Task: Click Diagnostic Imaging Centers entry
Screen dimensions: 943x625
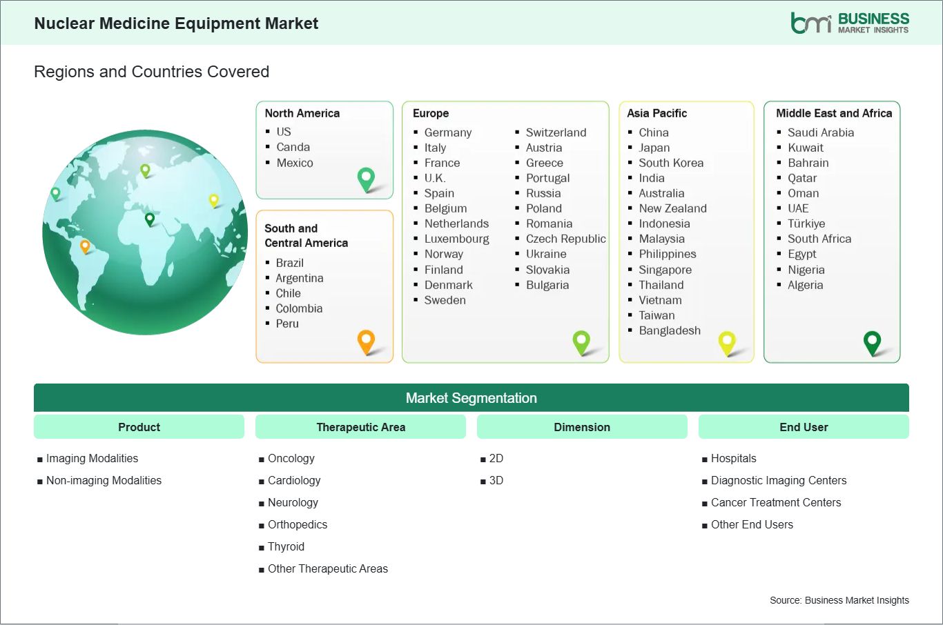Action: [x=778, y=481]
